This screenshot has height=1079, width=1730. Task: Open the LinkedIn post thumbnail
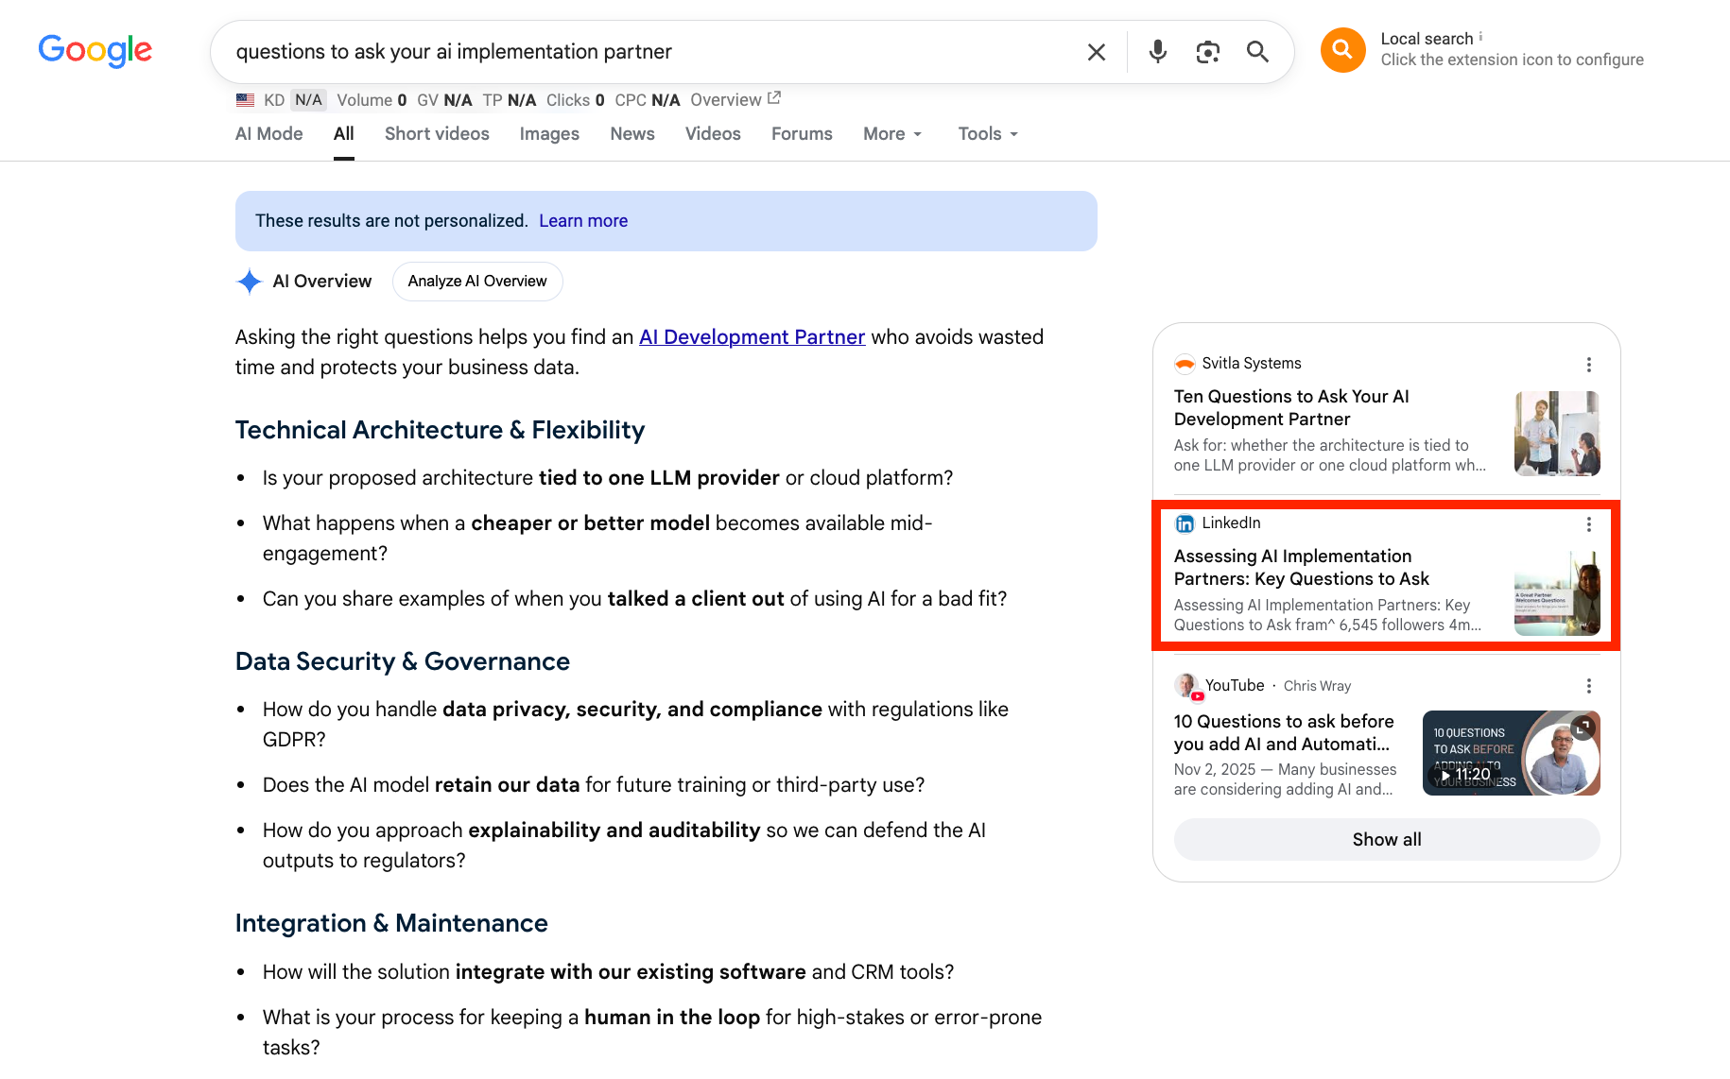click(x=1557, y=593)
